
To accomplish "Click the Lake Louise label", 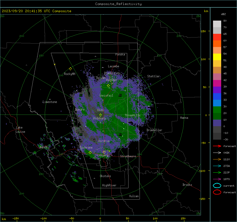I will coord(20,130).
